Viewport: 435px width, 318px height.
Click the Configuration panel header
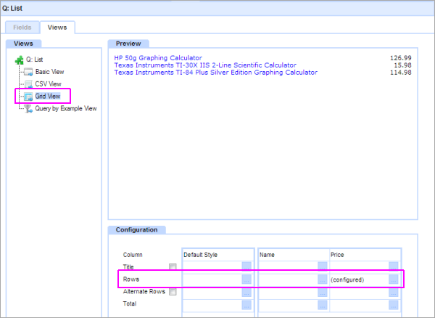point(137,230)
